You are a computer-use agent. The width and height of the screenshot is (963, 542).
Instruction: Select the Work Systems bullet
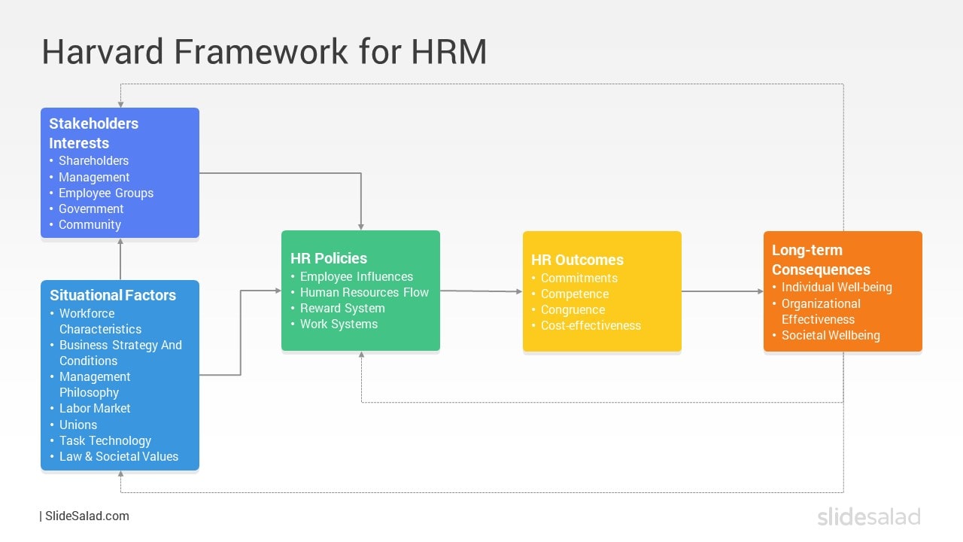coord(339,324)
